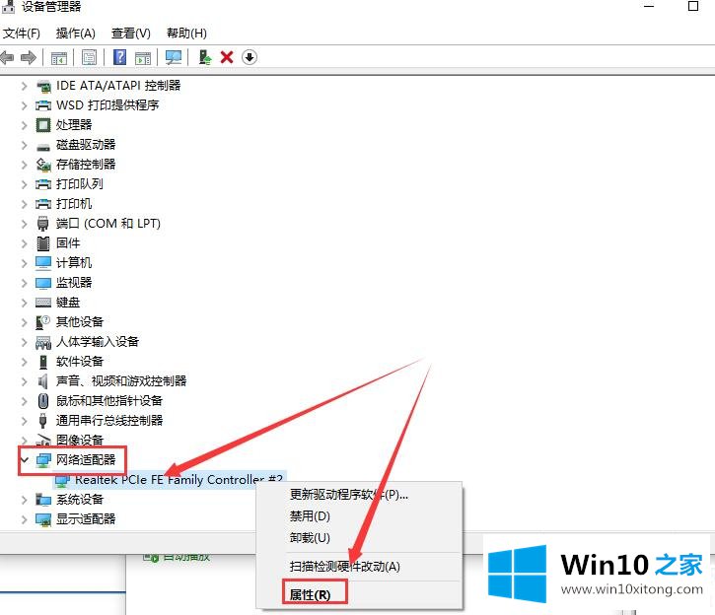Screen dimensions: 715x615
Task: Show/hide console tree toolbar icon
Action: [x=59, y=58]
